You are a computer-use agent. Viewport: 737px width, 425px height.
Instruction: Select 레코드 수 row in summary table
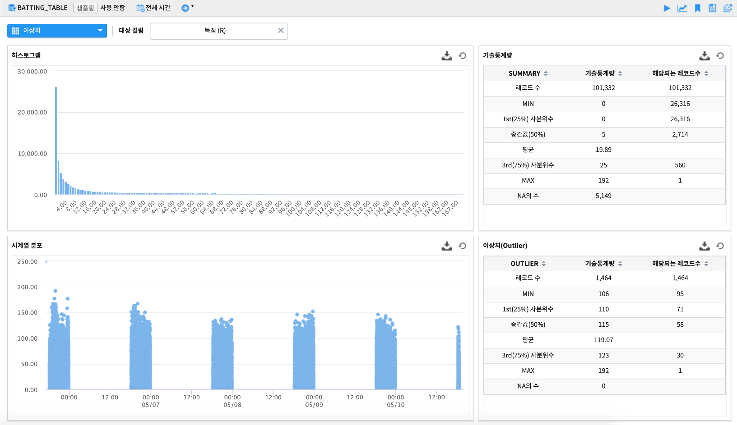point(604,88)
